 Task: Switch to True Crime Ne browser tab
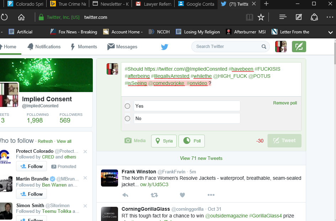point(68,4)
